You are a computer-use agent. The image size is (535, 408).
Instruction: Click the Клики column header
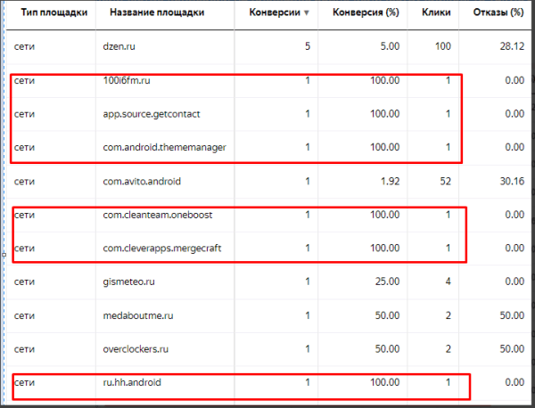pyautogui.click(x=436, y=12)
